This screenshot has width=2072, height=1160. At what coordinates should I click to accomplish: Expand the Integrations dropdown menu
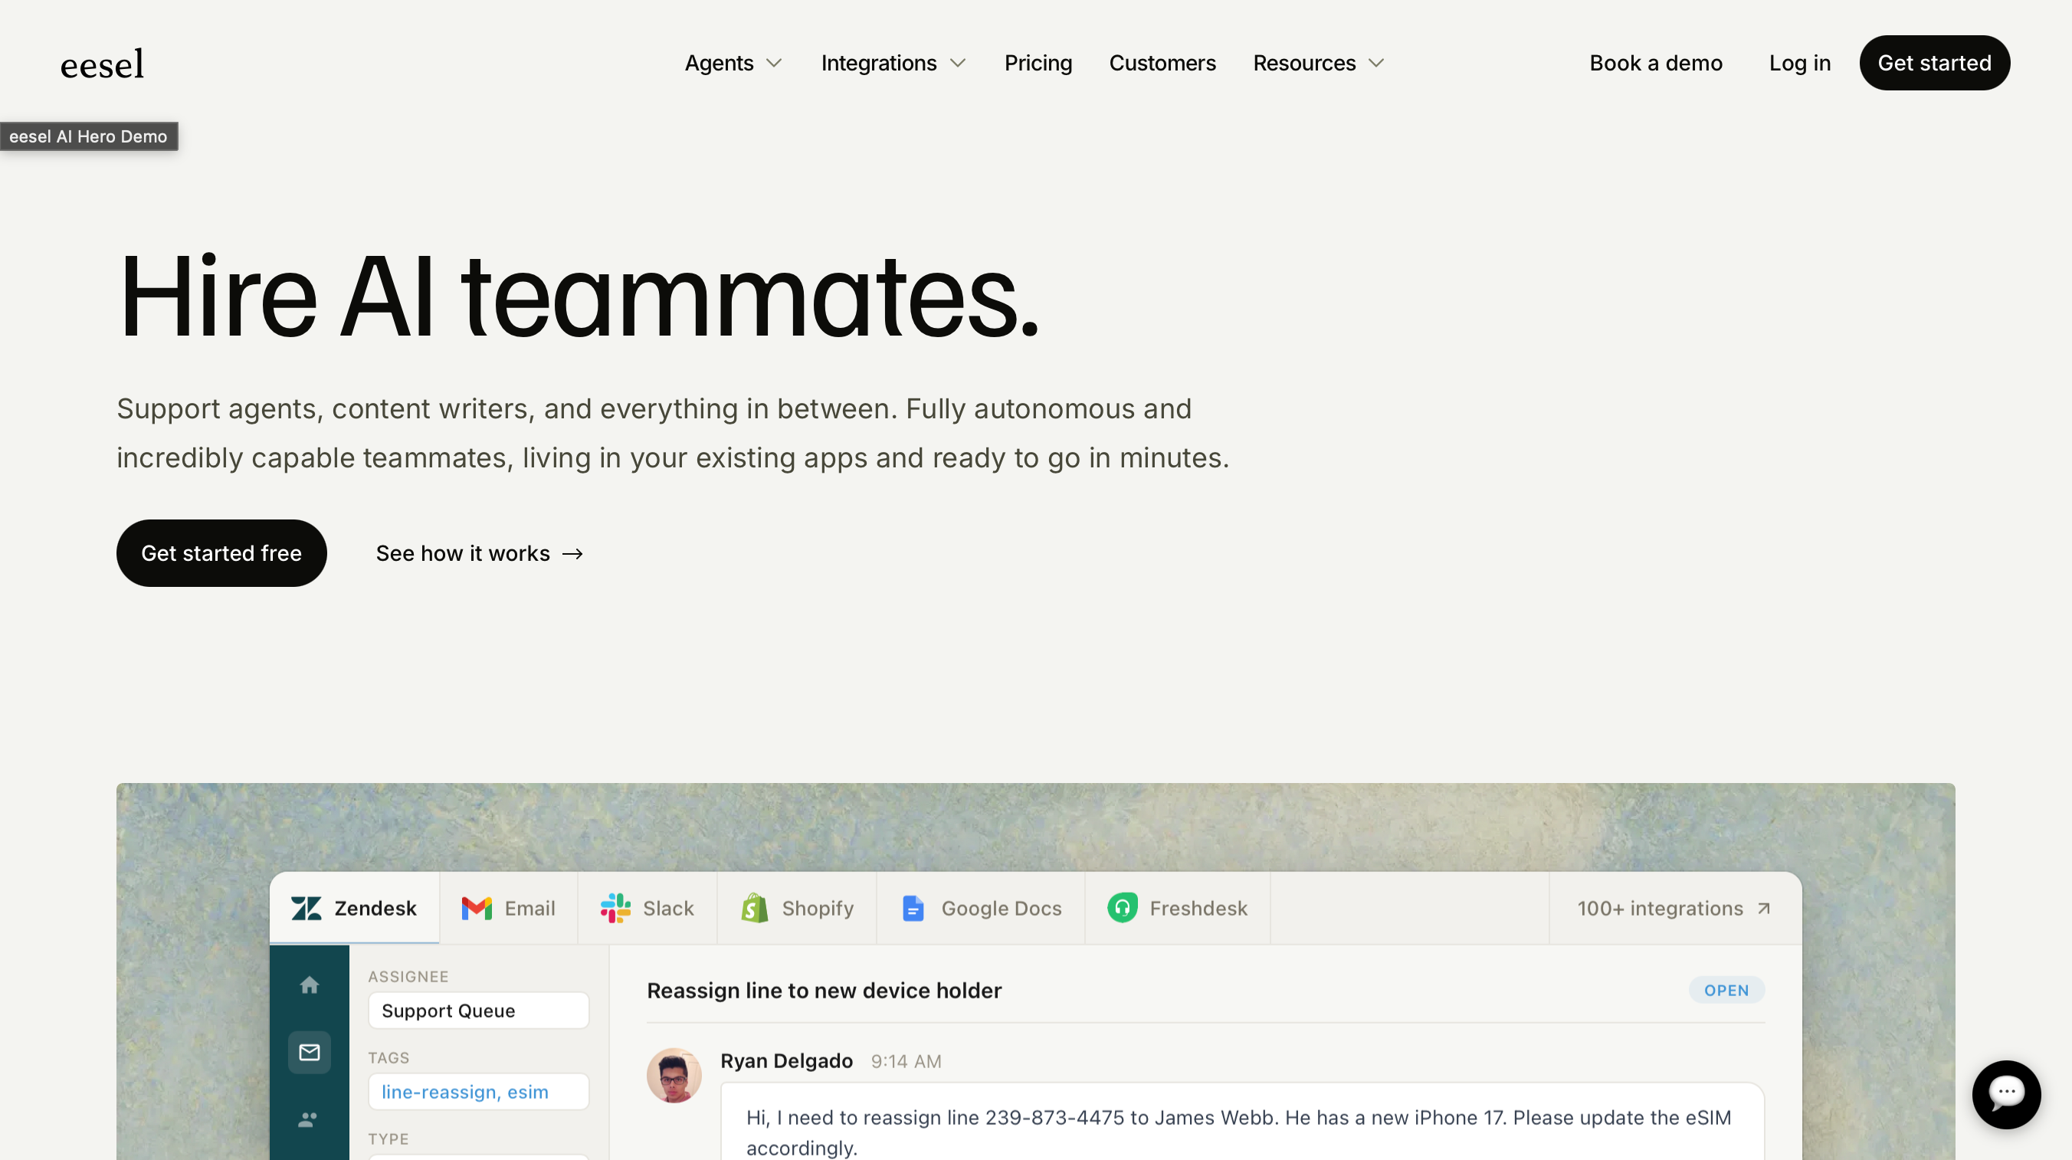pyautogui.click(x=893, y=63)
